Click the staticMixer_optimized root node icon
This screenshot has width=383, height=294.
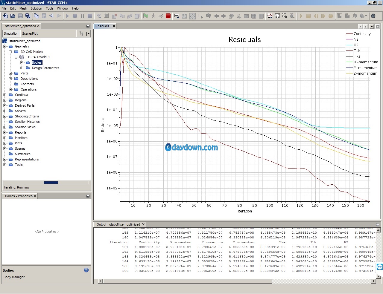click(x=5, y=41)
